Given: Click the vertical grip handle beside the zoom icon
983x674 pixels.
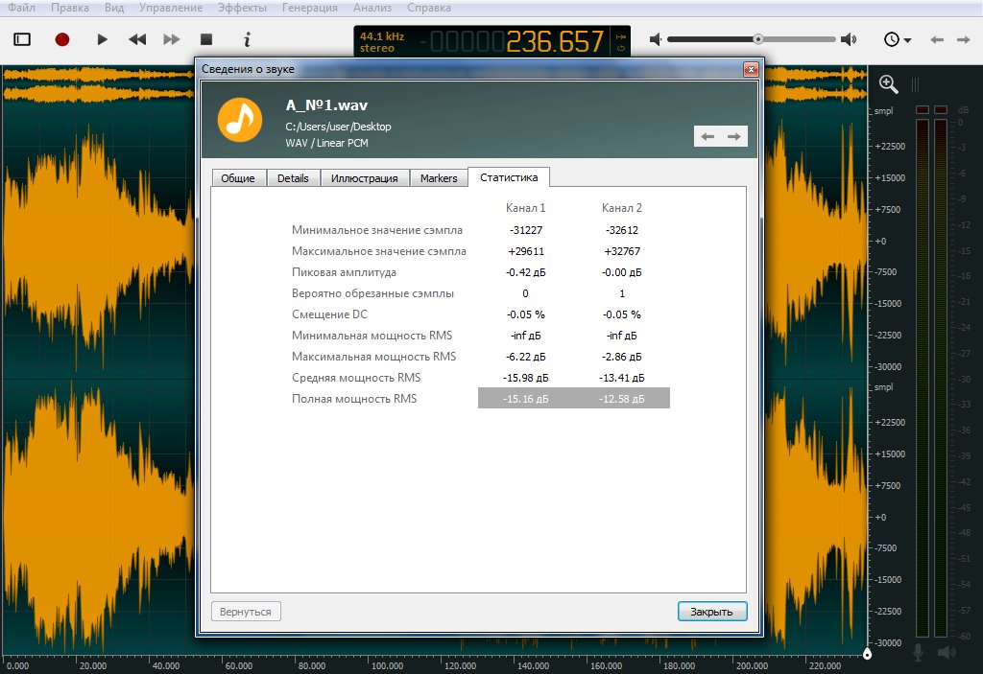Looking at the screenshot, I should pyautogui.click(x=915, y=84).
